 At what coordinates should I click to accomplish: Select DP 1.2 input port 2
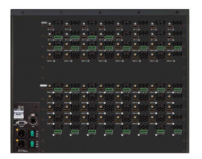pos(67,27)
